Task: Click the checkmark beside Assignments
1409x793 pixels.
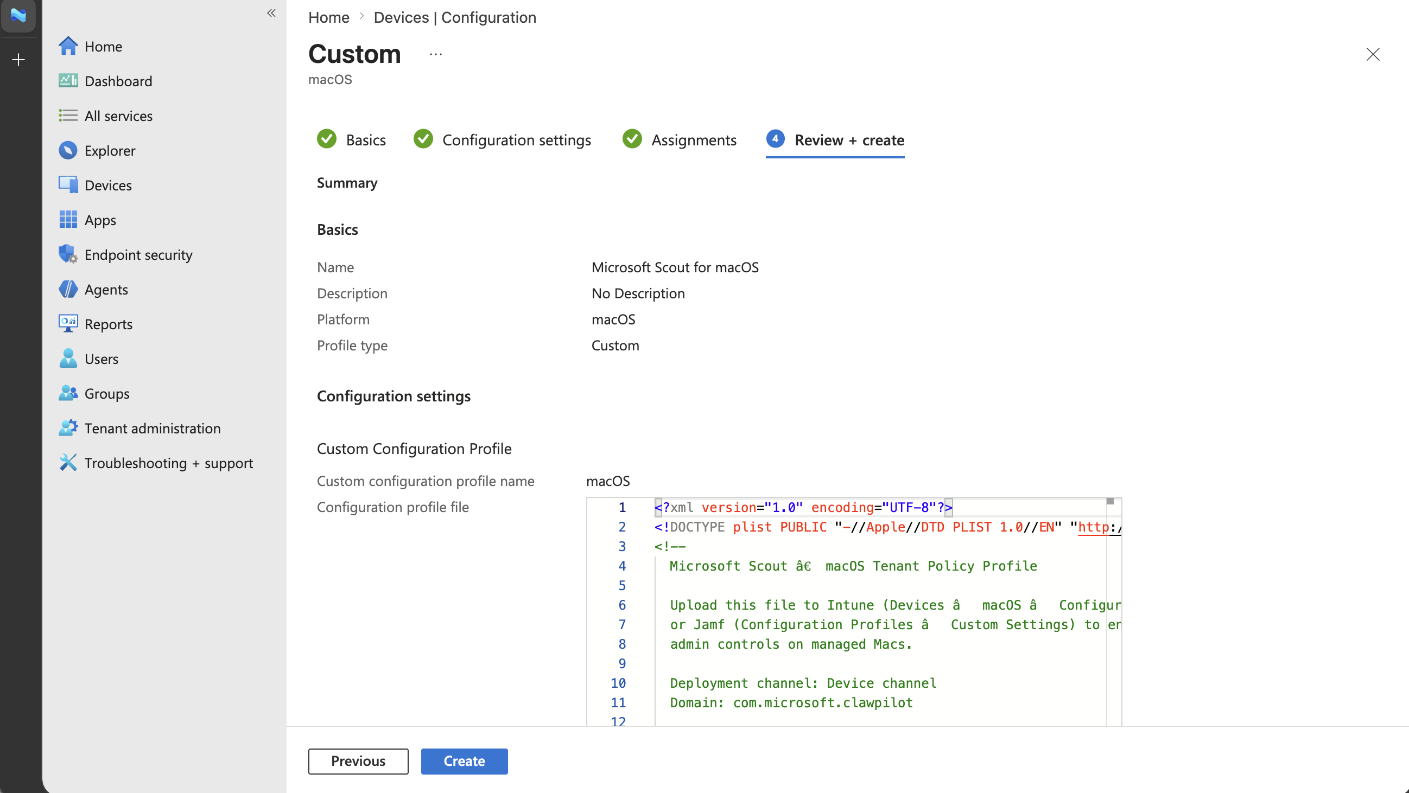Action: [632, 139]
